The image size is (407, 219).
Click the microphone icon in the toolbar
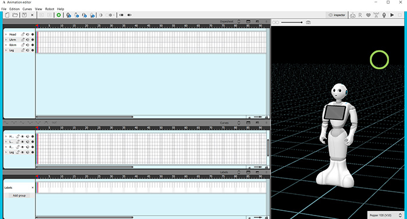[x=384, y=15]
